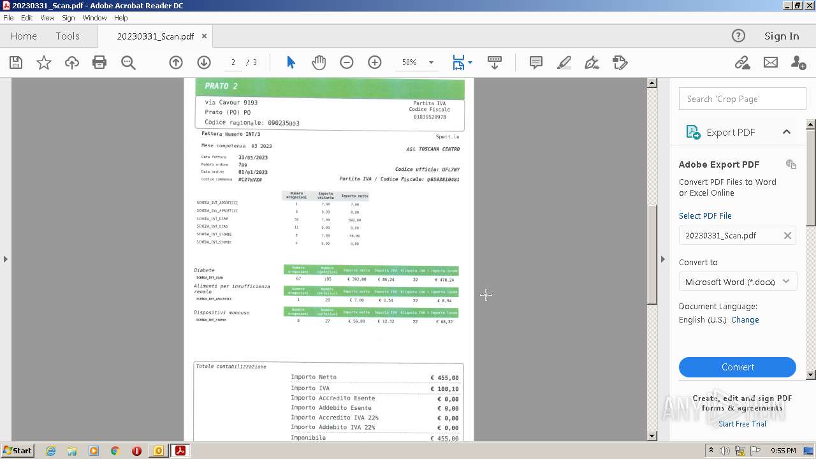Click the Find text magnifier icon
Image resolution: width=816 pixels, height=459 pixels.
click(x=128, y=62)
